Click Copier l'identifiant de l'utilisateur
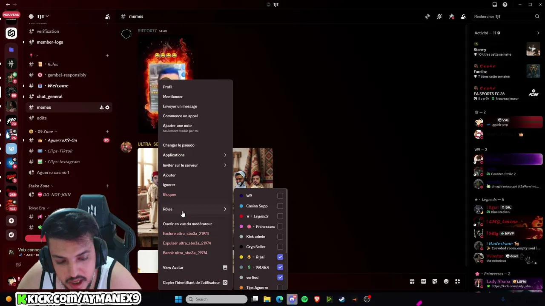This screenshot has height=306, width=545. 195,283
